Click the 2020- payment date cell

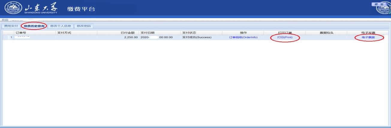point(160,37)
